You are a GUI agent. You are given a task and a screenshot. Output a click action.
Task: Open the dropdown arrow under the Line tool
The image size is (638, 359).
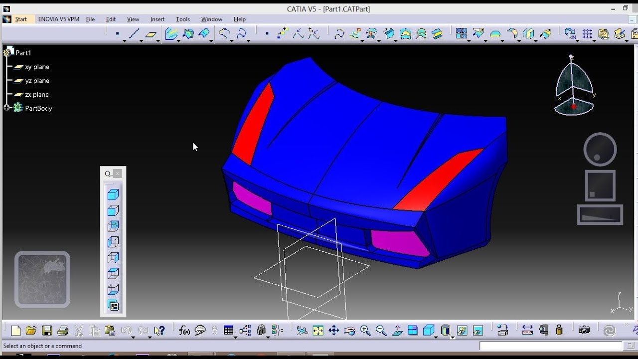(x=141, y=41)
